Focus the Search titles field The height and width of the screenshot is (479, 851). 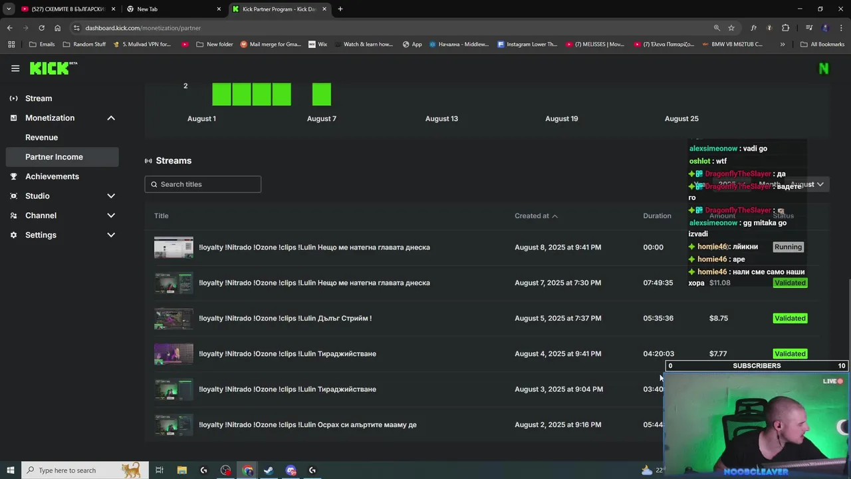point(203,184)
